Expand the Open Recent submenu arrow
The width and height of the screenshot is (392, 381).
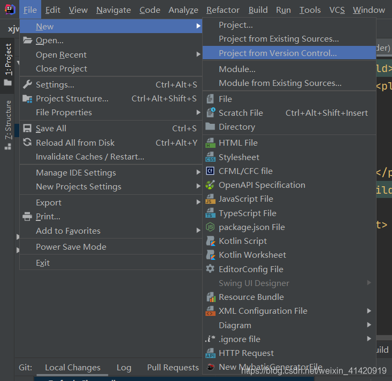198,54
